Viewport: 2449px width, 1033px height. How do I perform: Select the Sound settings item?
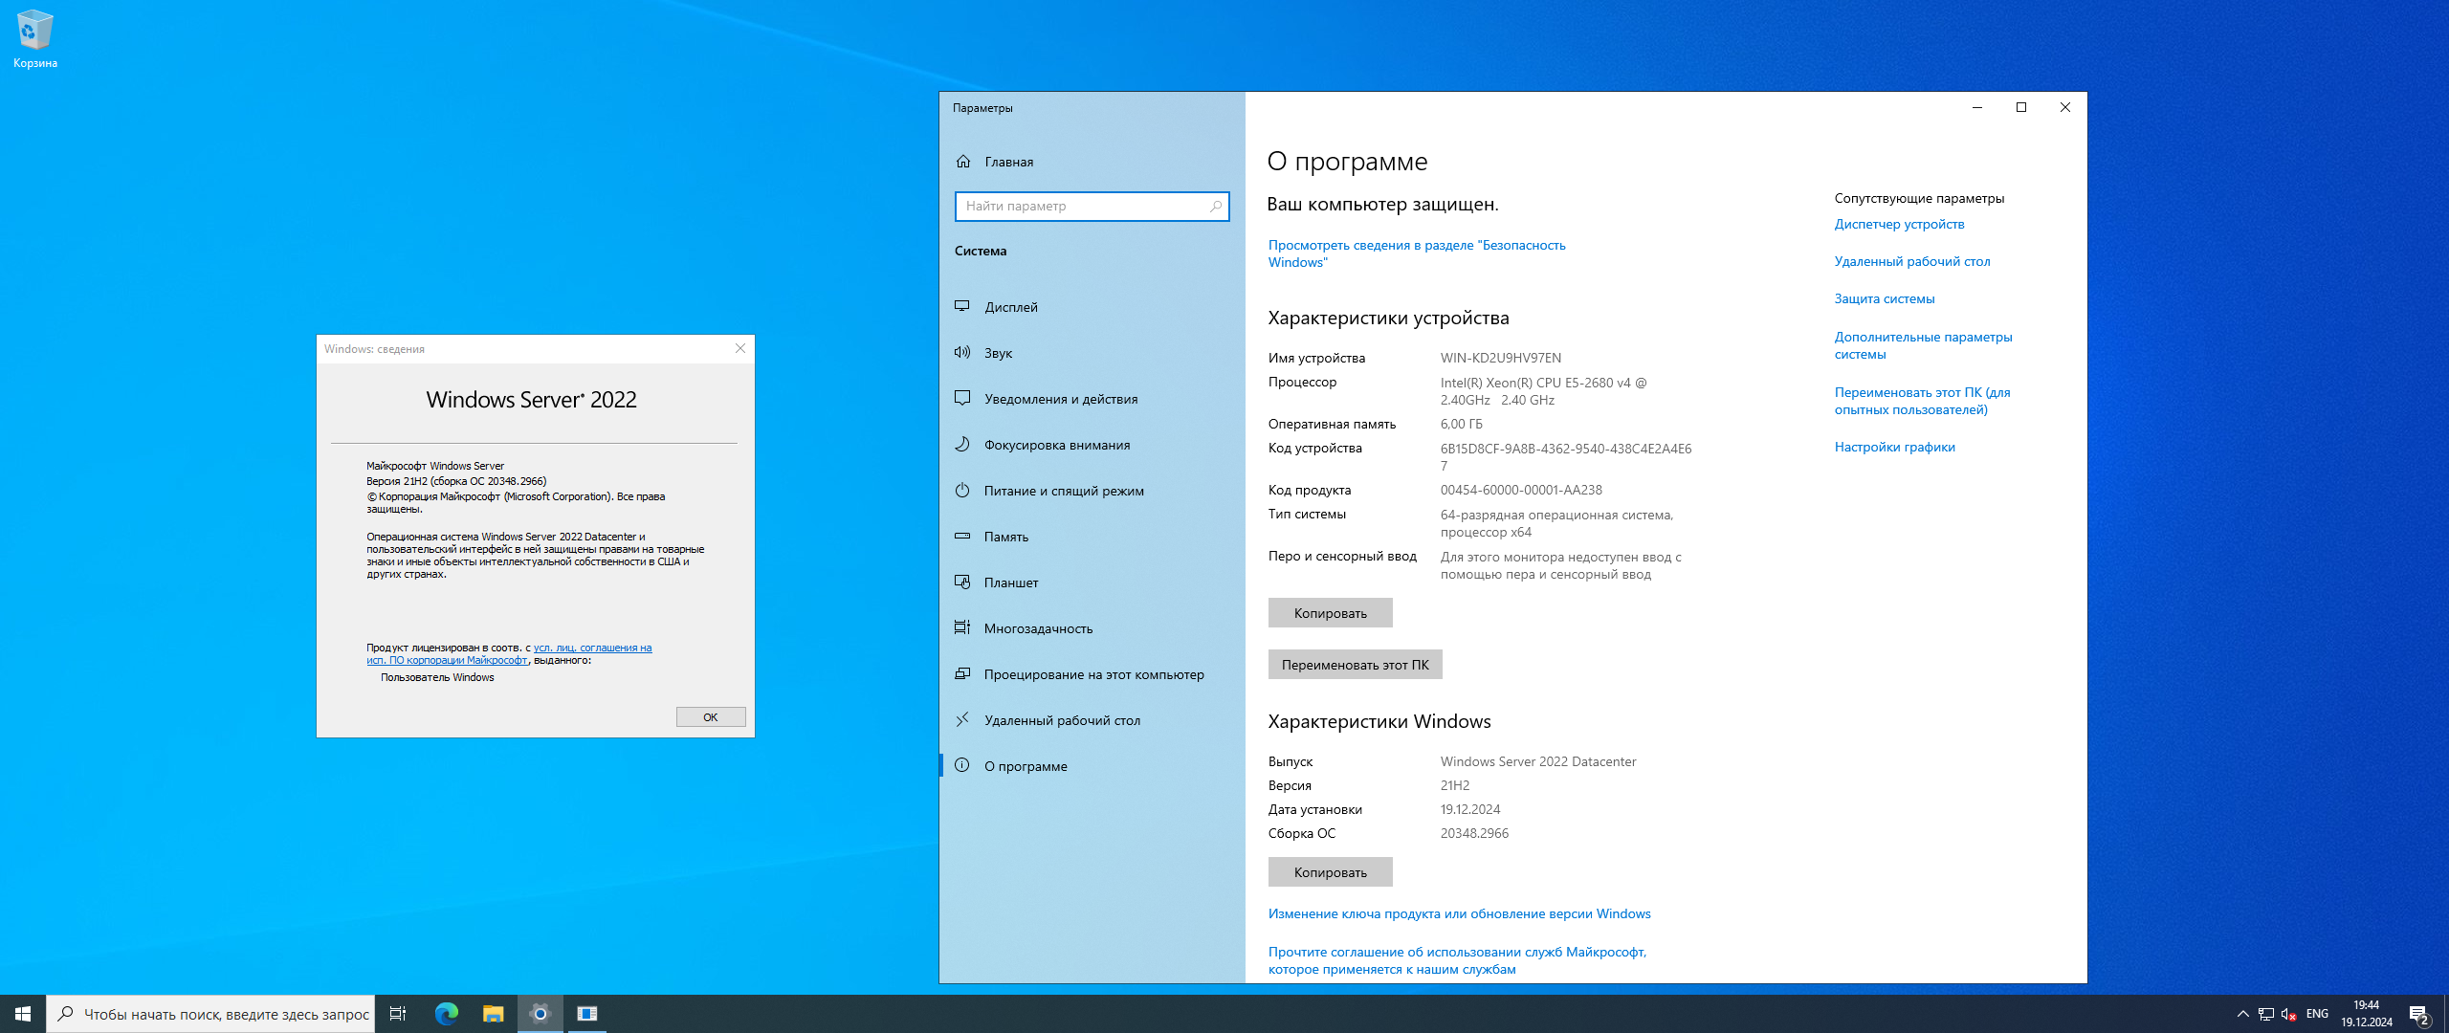[x=998, y=353]
